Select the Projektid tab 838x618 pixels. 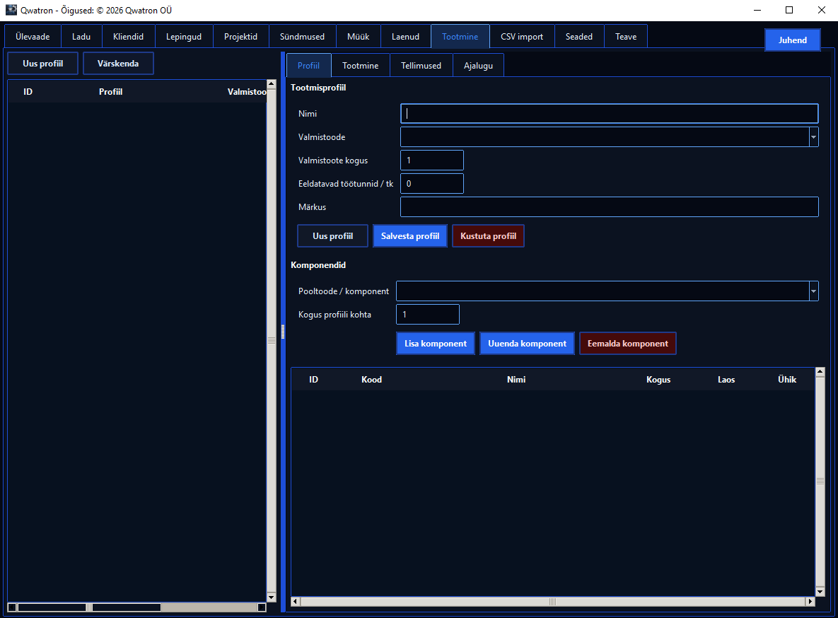coord(240,36)
